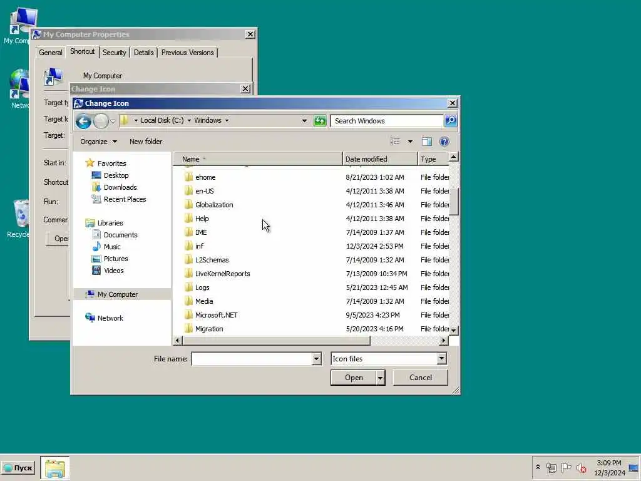Screen dimensions: 641x481
Task: Select the en-US folder
Action: pos(205,191)
